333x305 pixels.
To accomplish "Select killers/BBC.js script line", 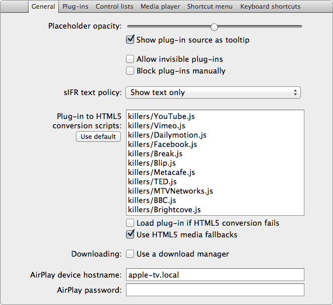I will click(x=152, y=201).
